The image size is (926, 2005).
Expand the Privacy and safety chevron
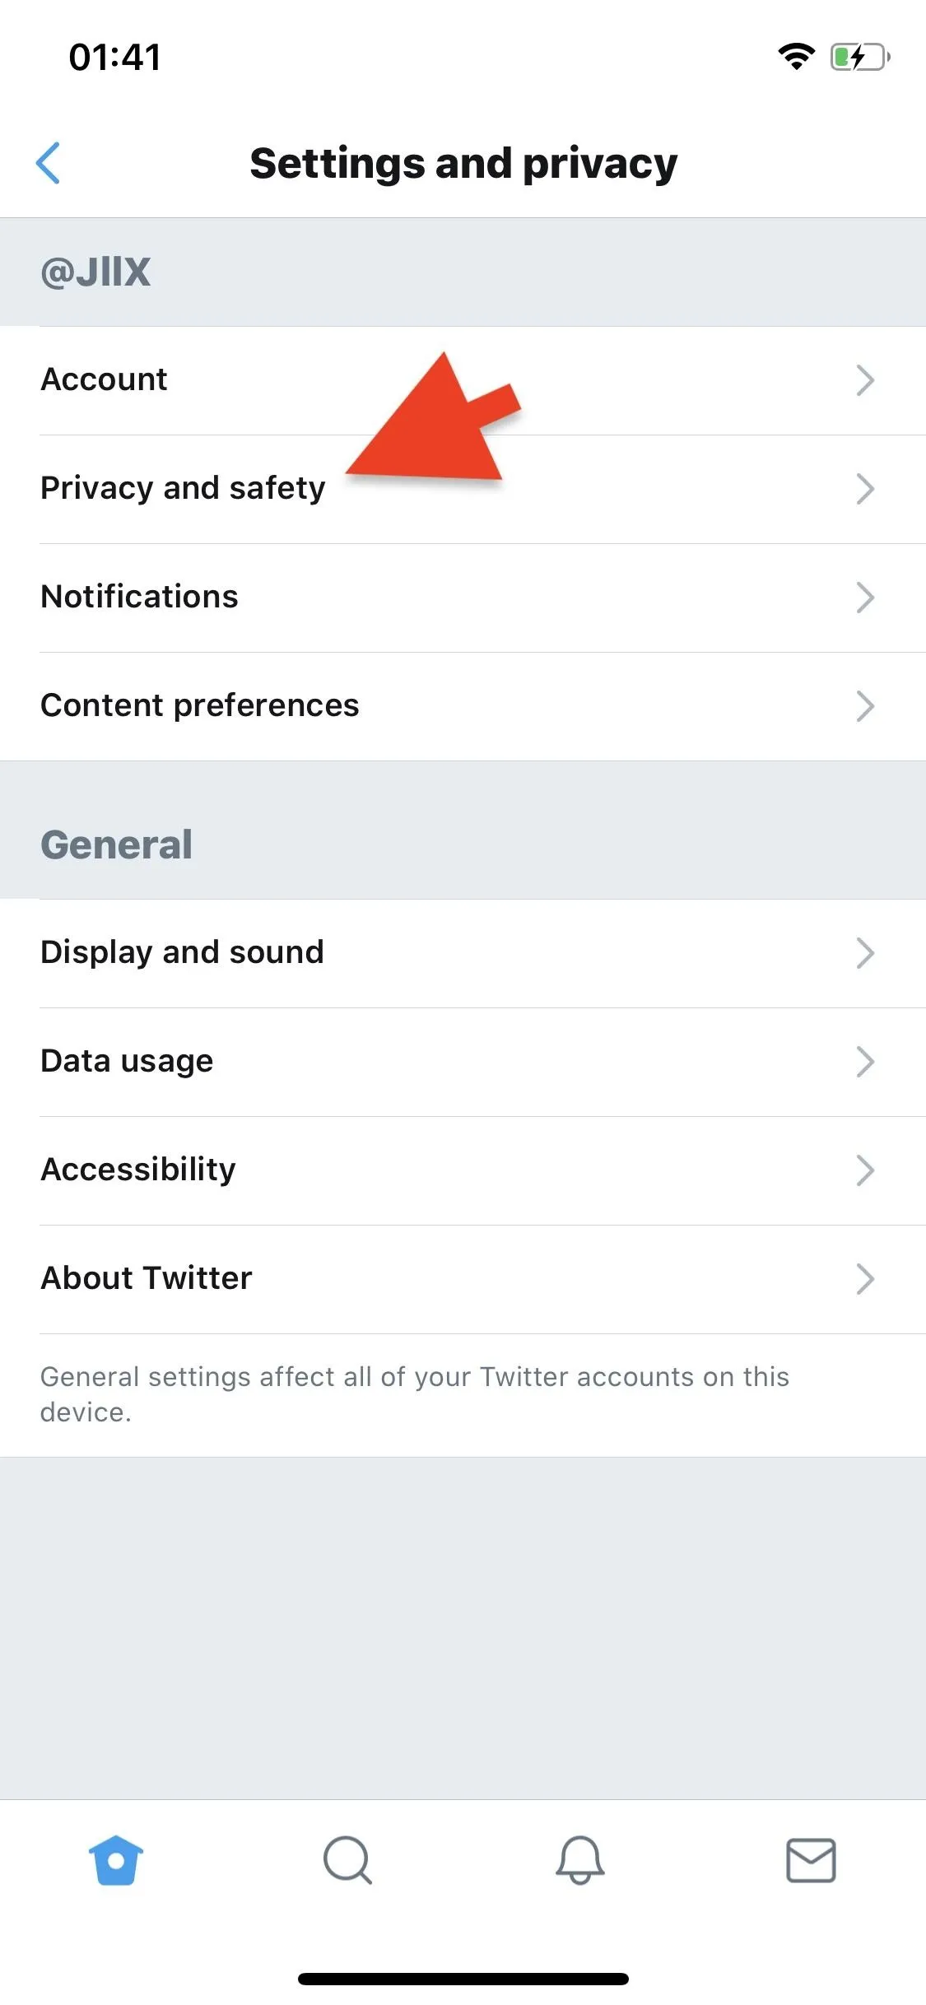coord(864,489)
